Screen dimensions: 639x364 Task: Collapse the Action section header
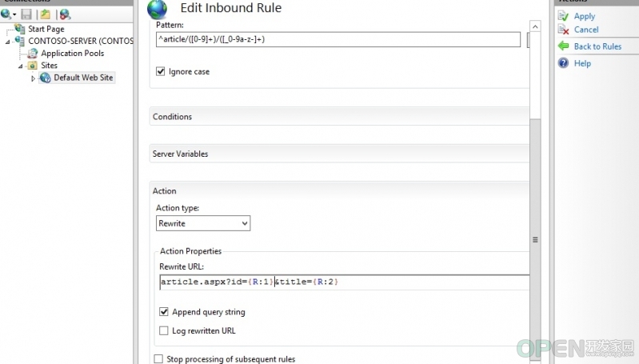point(339,190)
